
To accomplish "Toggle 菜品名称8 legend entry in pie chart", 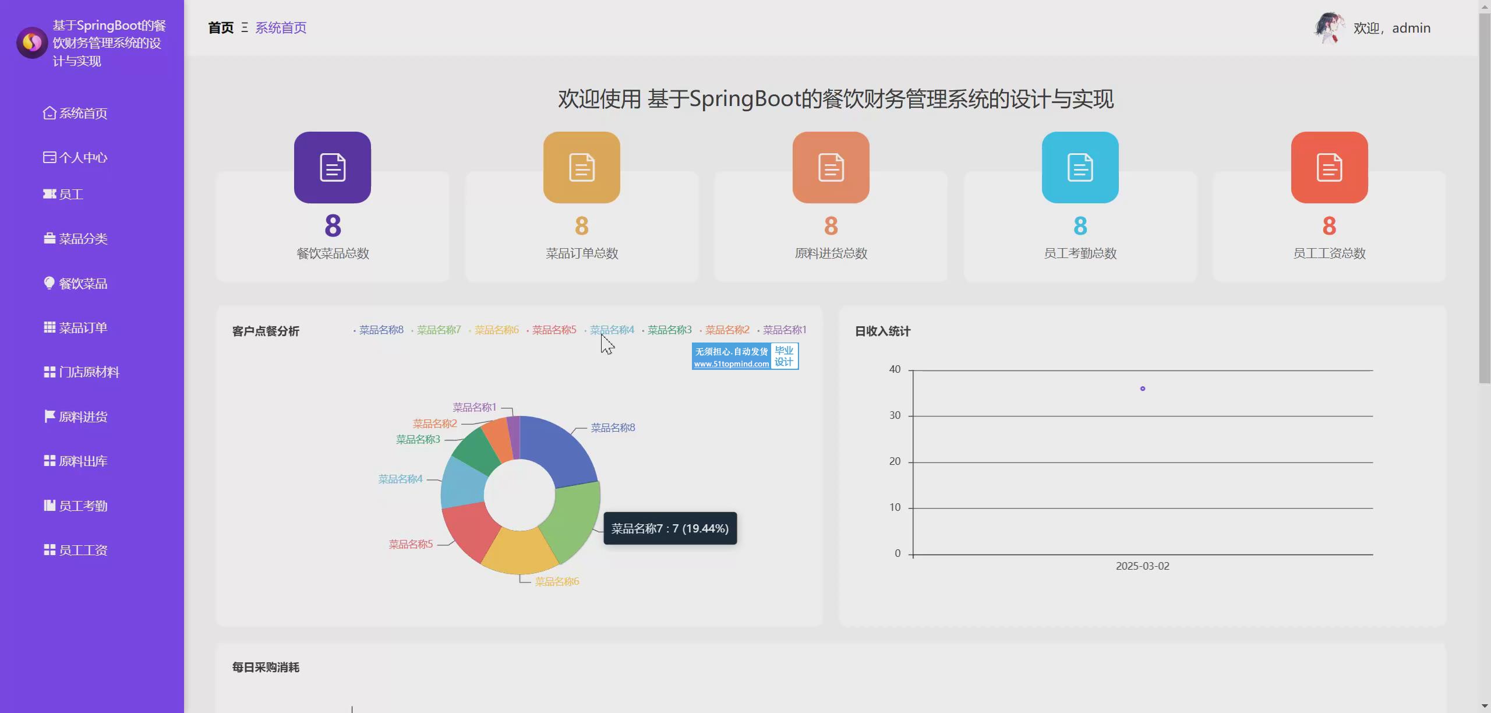I will point(381,330).
